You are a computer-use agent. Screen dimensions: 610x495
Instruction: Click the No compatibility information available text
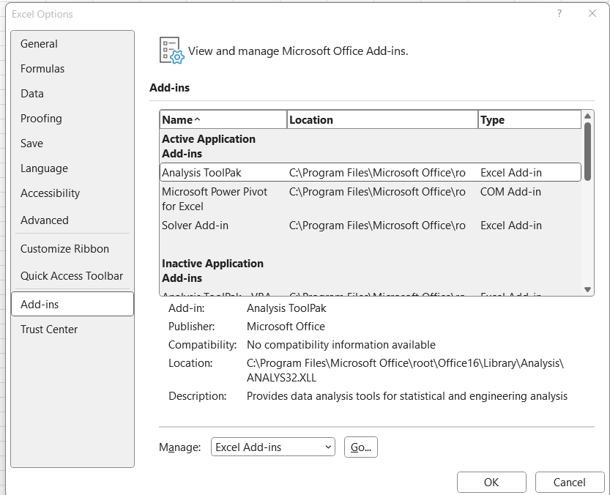pos(341,345)
